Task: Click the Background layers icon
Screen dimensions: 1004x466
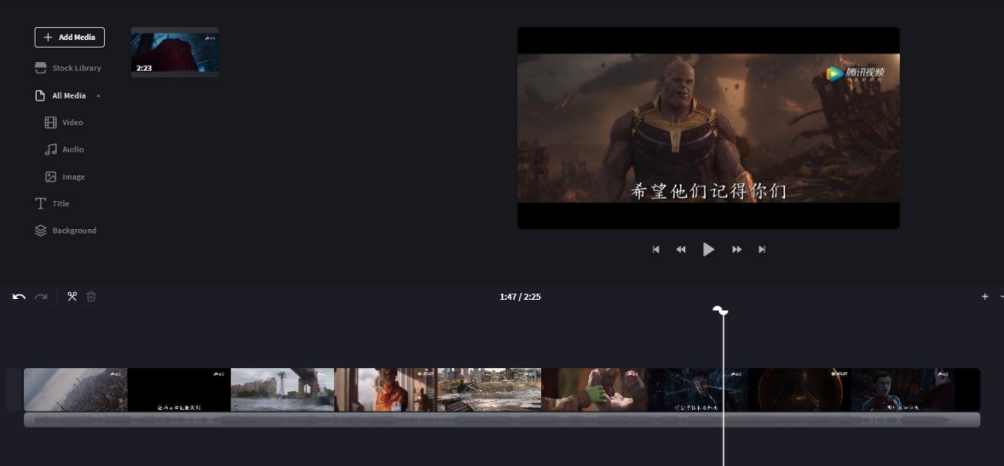Action: coord(40,230)
